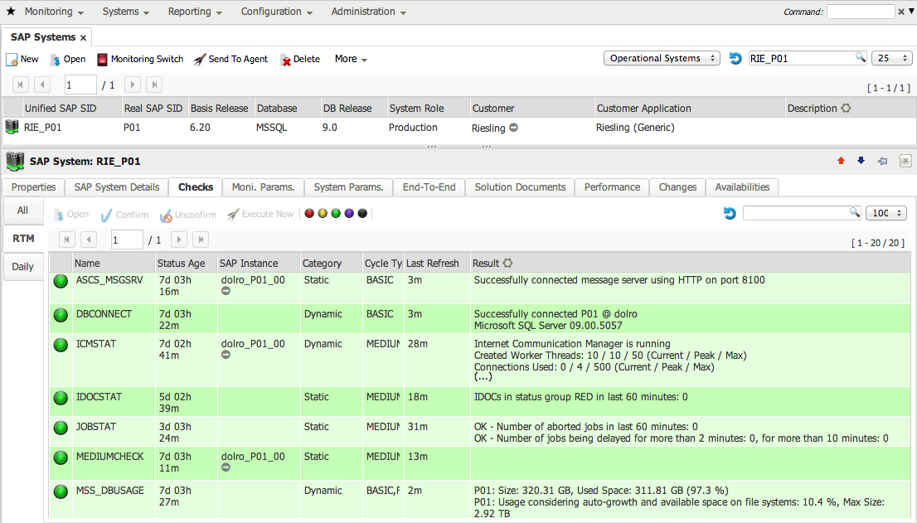Expand the More dropdown

point(351,59)
